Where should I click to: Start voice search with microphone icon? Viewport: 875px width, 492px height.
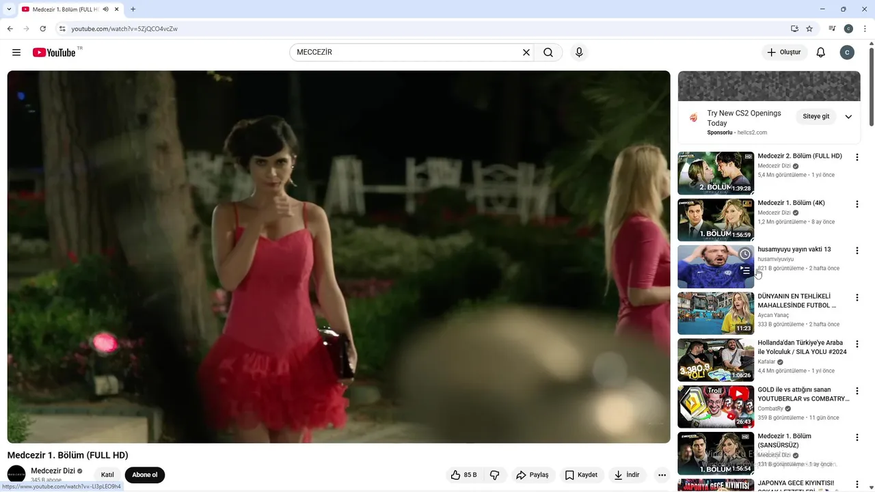pos(579,53)
